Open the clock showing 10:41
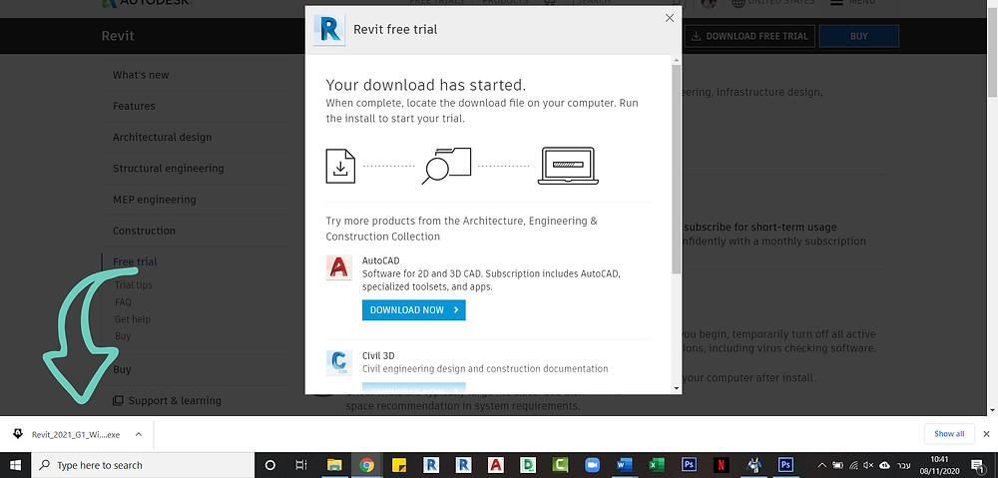This screenshot has width=998, height=478. 939,465
